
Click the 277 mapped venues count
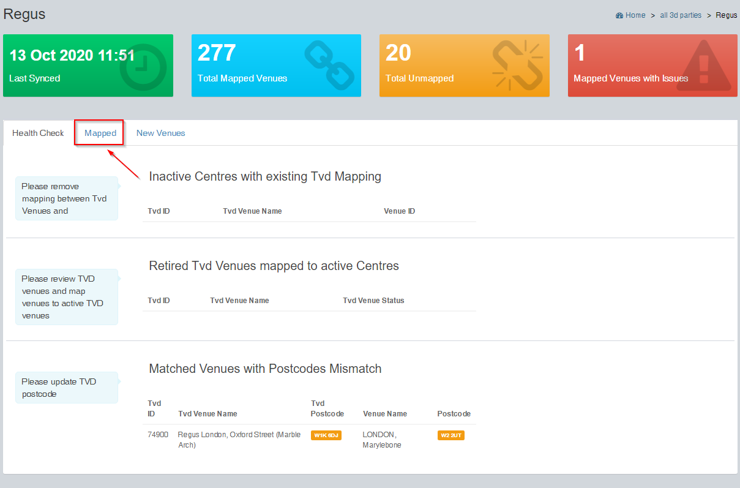coord(217,53)
